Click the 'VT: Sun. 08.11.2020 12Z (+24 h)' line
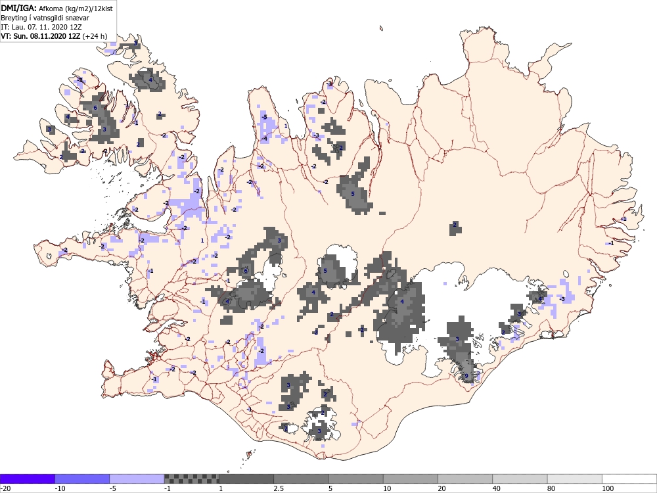The image size is (657, 493). (x=54, y=36)
